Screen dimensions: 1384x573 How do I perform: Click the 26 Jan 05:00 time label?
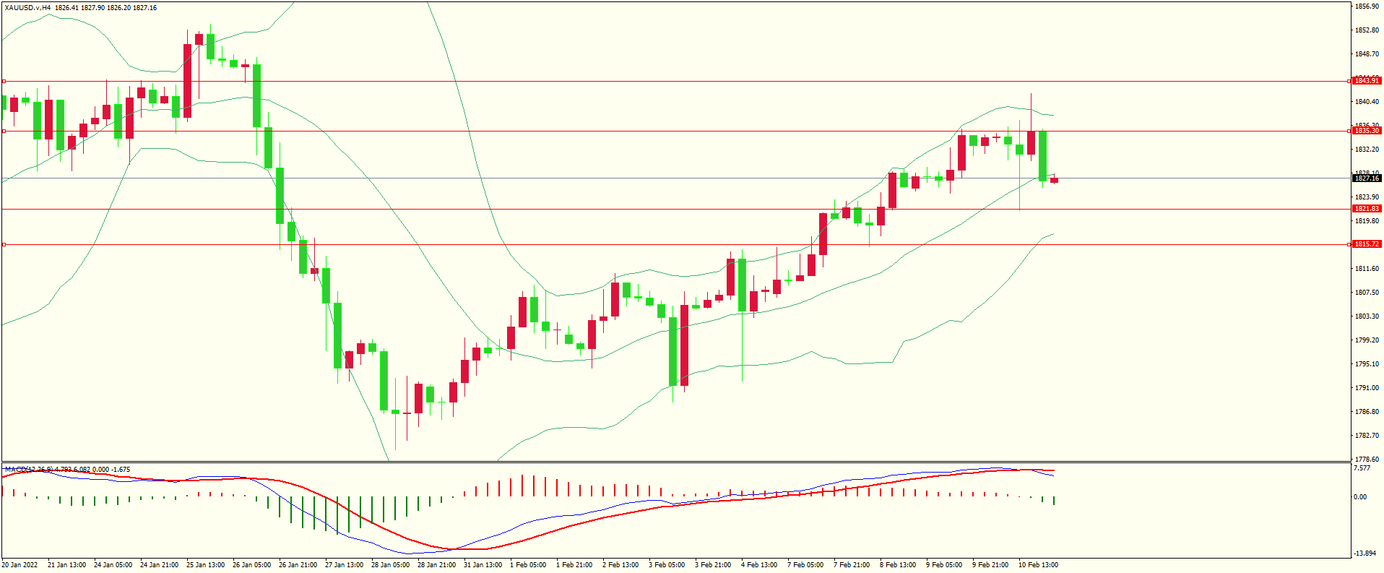(251, 565)
